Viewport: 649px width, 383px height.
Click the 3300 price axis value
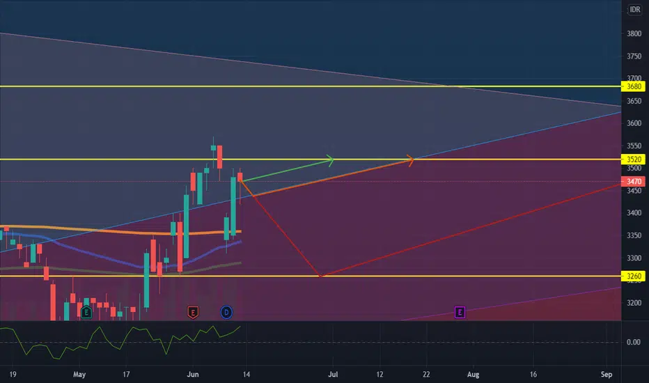point(634,258)
